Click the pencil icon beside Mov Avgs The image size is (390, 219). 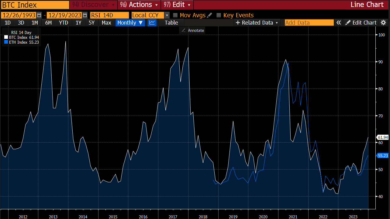[209, 15]
